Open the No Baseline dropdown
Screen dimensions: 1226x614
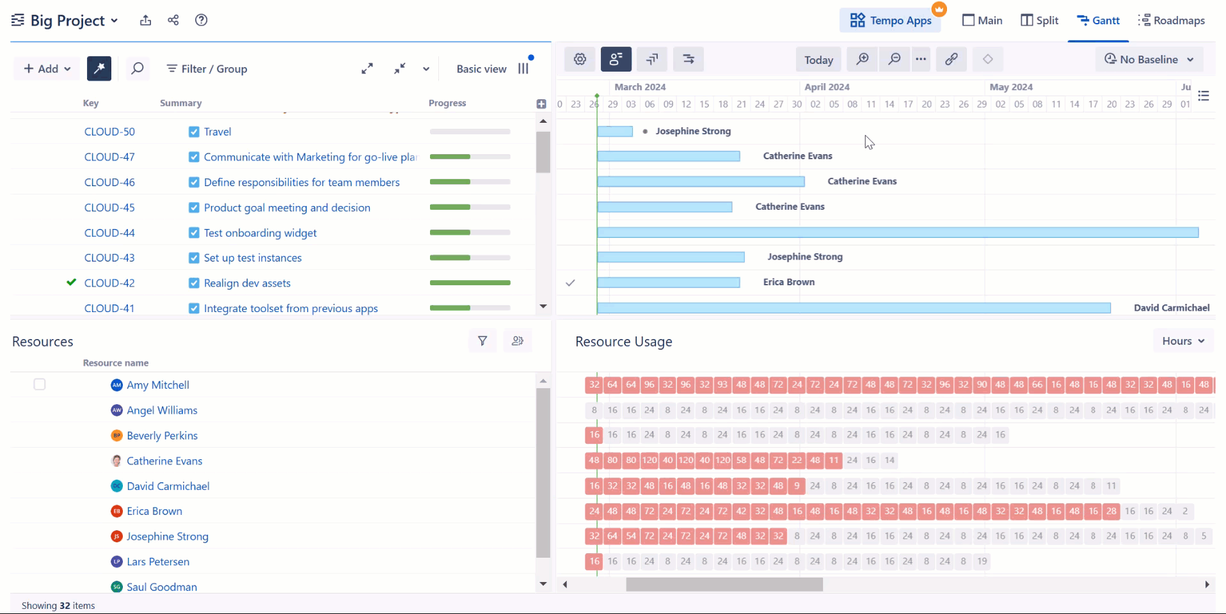[x=1149, y=59]
